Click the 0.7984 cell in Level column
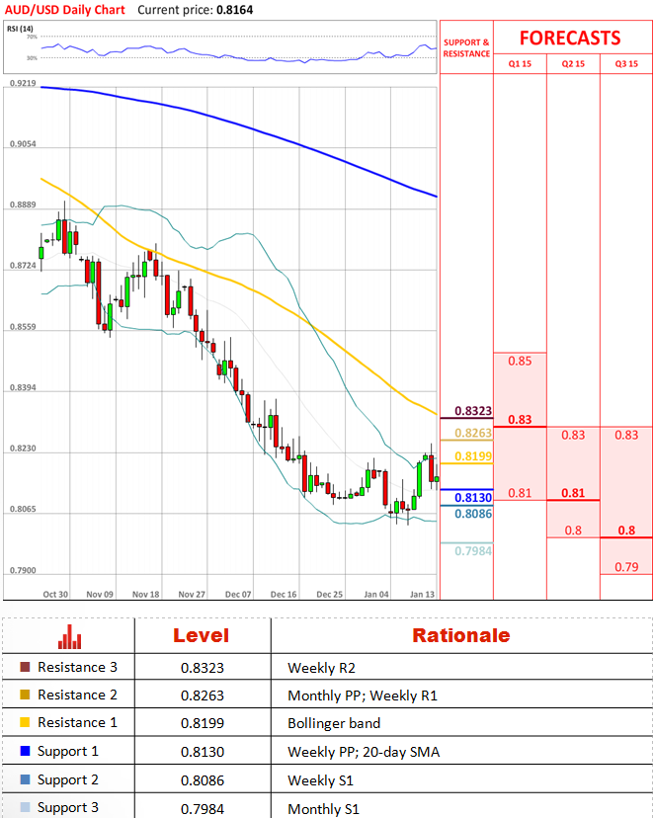Screen dimensions: 654x818 [x=203, y=810]
